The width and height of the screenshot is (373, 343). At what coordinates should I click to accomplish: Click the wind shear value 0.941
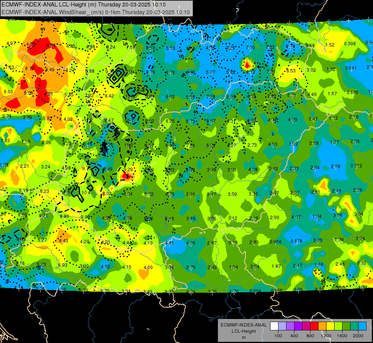(351, 68)
